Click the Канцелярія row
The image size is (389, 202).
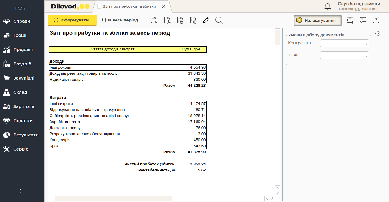[128, 140]
